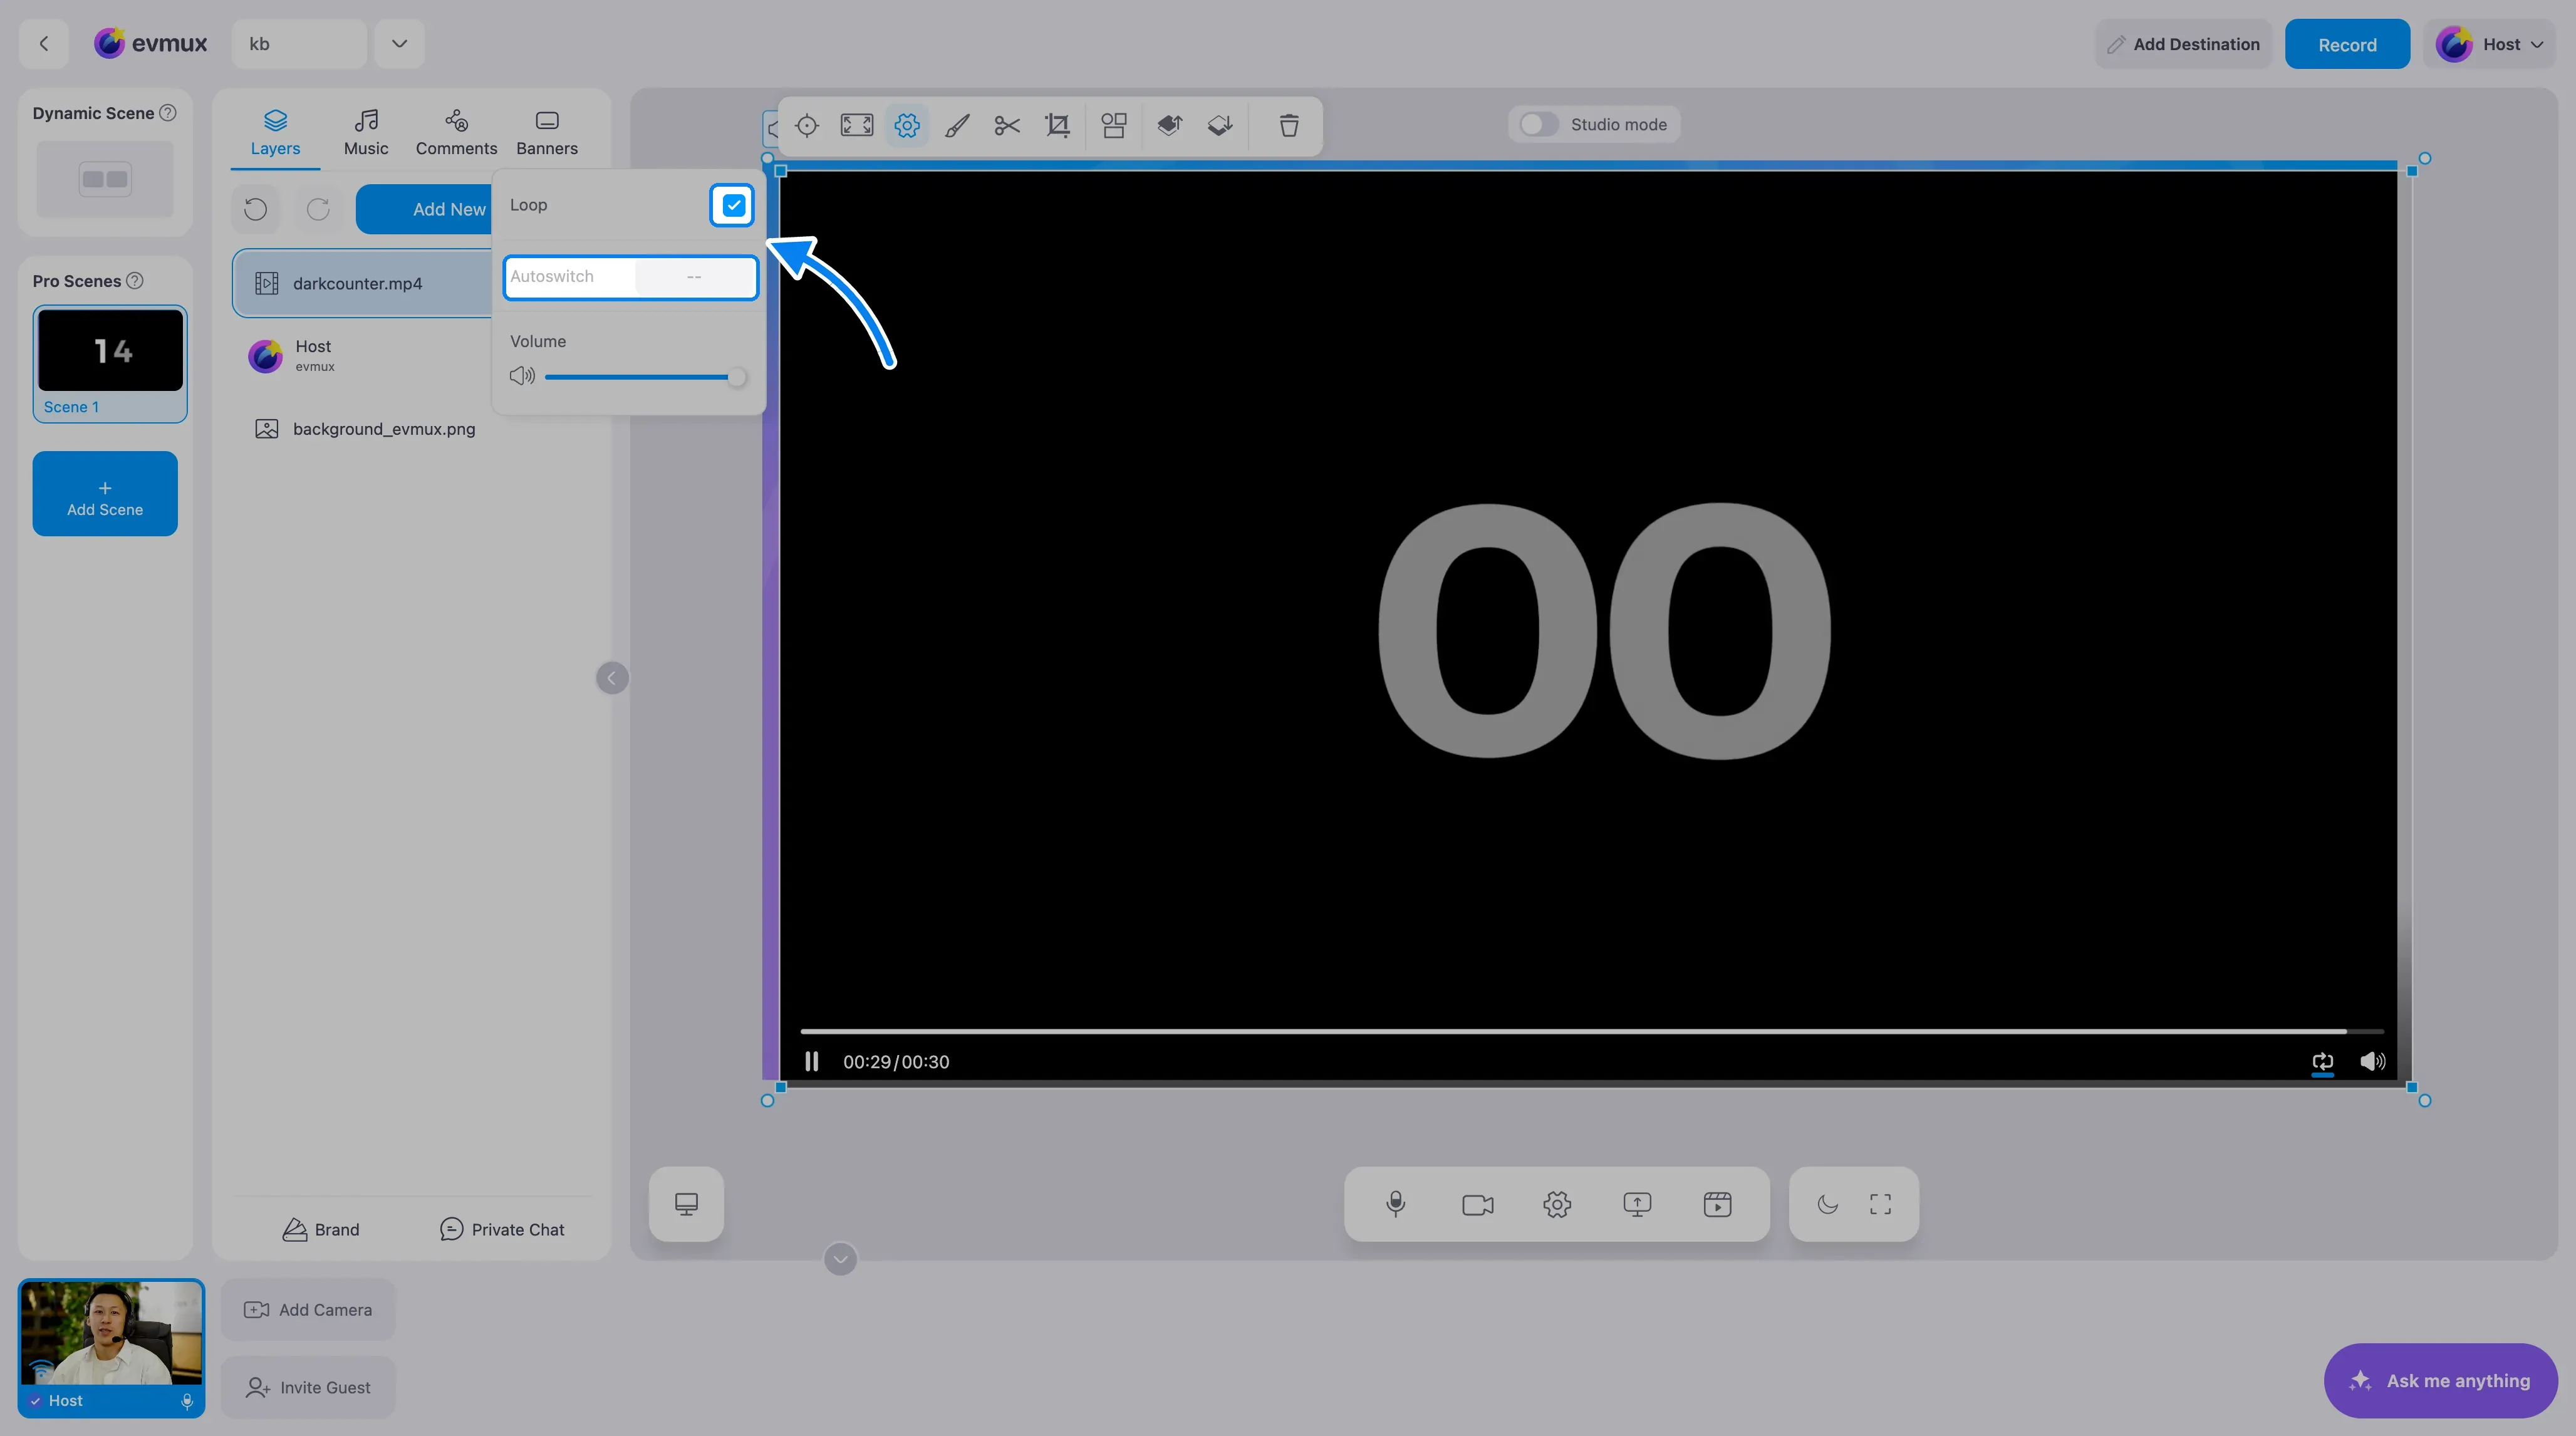Viewport: 2576px width, 1436px height.
Task: Open the project name dropdown arrow
Action: click(399, 44)
